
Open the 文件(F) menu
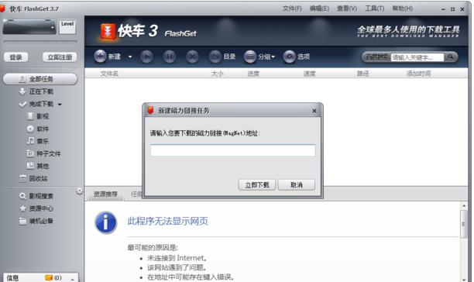(292, 9)
